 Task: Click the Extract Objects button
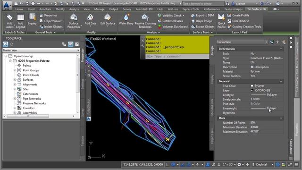coord(203,27)
